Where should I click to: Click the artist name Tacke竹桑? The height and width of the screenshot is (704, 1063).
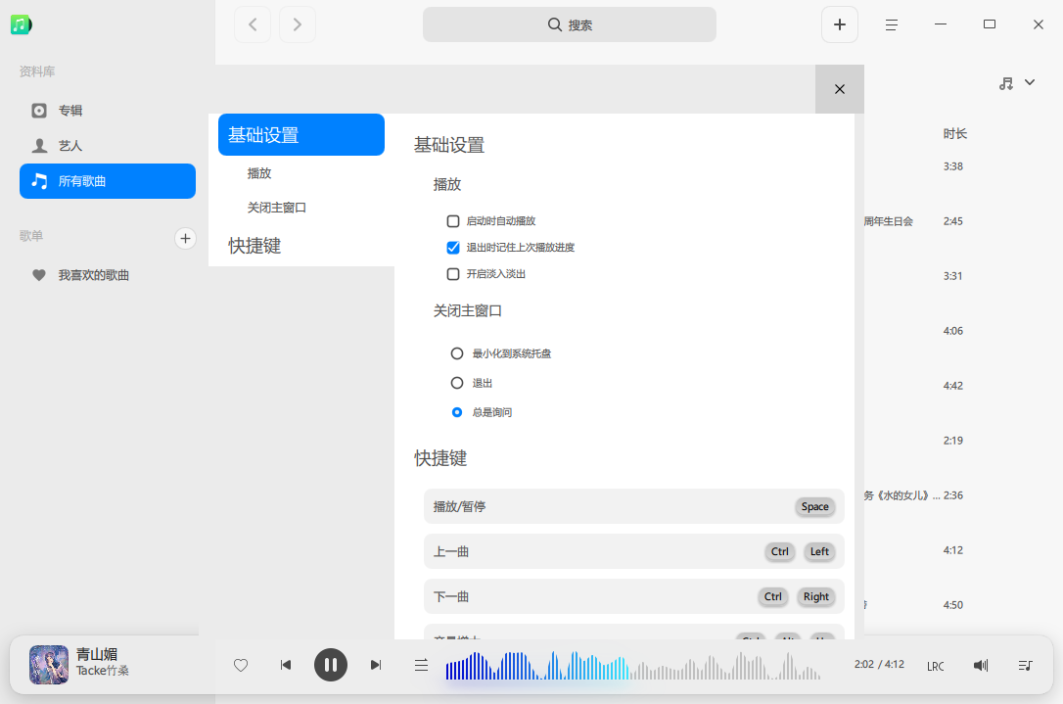click(x=103, y=671)
